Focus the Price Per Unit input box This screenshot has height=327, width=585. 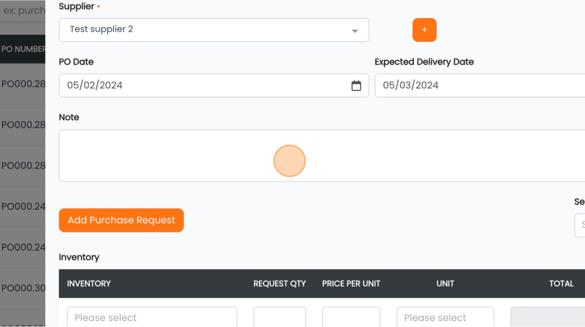click(351, 317)
